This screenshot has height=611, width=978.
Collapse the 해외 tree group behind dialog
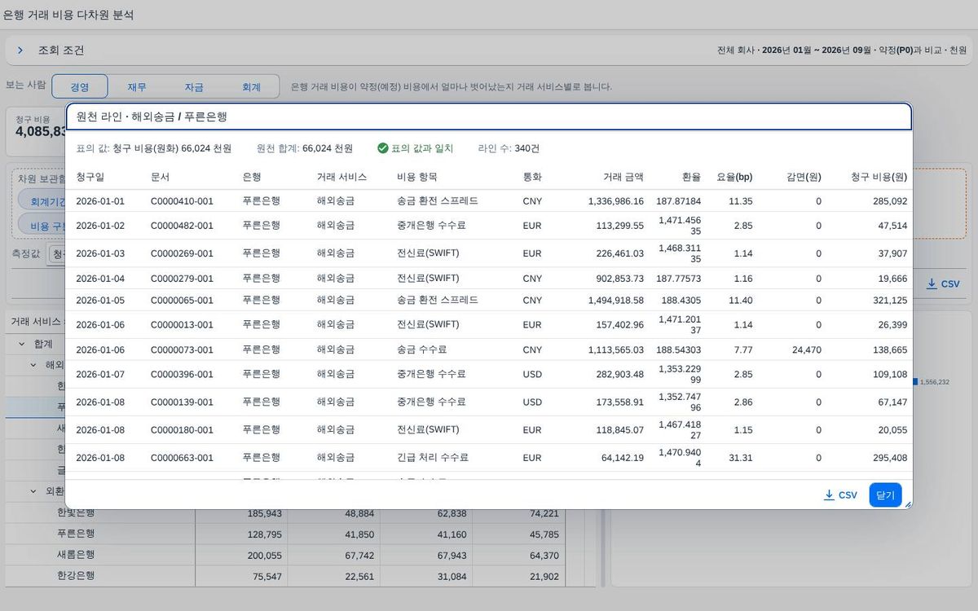click(33, 365)
